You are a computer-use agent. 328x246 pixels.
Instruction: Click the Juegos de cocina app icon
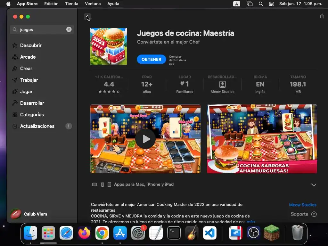(x=109, y=46)
